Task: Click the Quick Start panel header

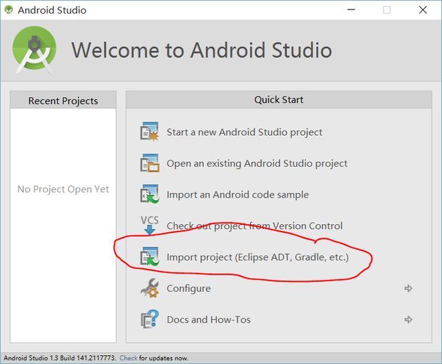Action: coord(279,100)
